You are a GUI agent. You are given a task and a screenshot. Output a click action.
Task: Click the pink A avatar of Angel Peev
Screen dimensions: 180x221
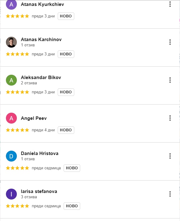11,118
